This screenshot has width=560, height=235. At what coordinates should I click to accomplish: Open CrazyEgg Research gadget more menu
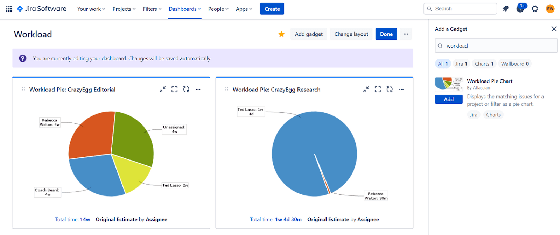(x=401, y=90)
